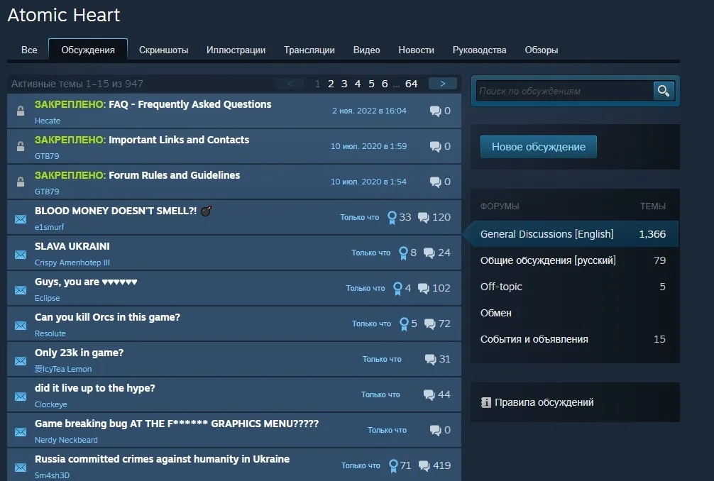714x481 pixels.
Task: Click award ribbon icon showing 4
Action: coord(397,289)
